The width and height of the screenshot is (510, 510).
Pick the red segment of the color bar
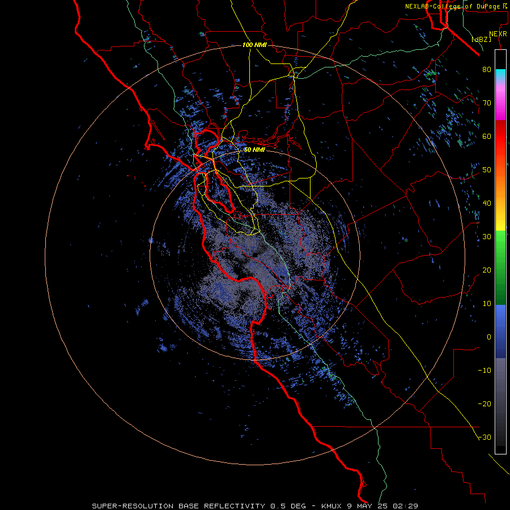coord(500,137)
